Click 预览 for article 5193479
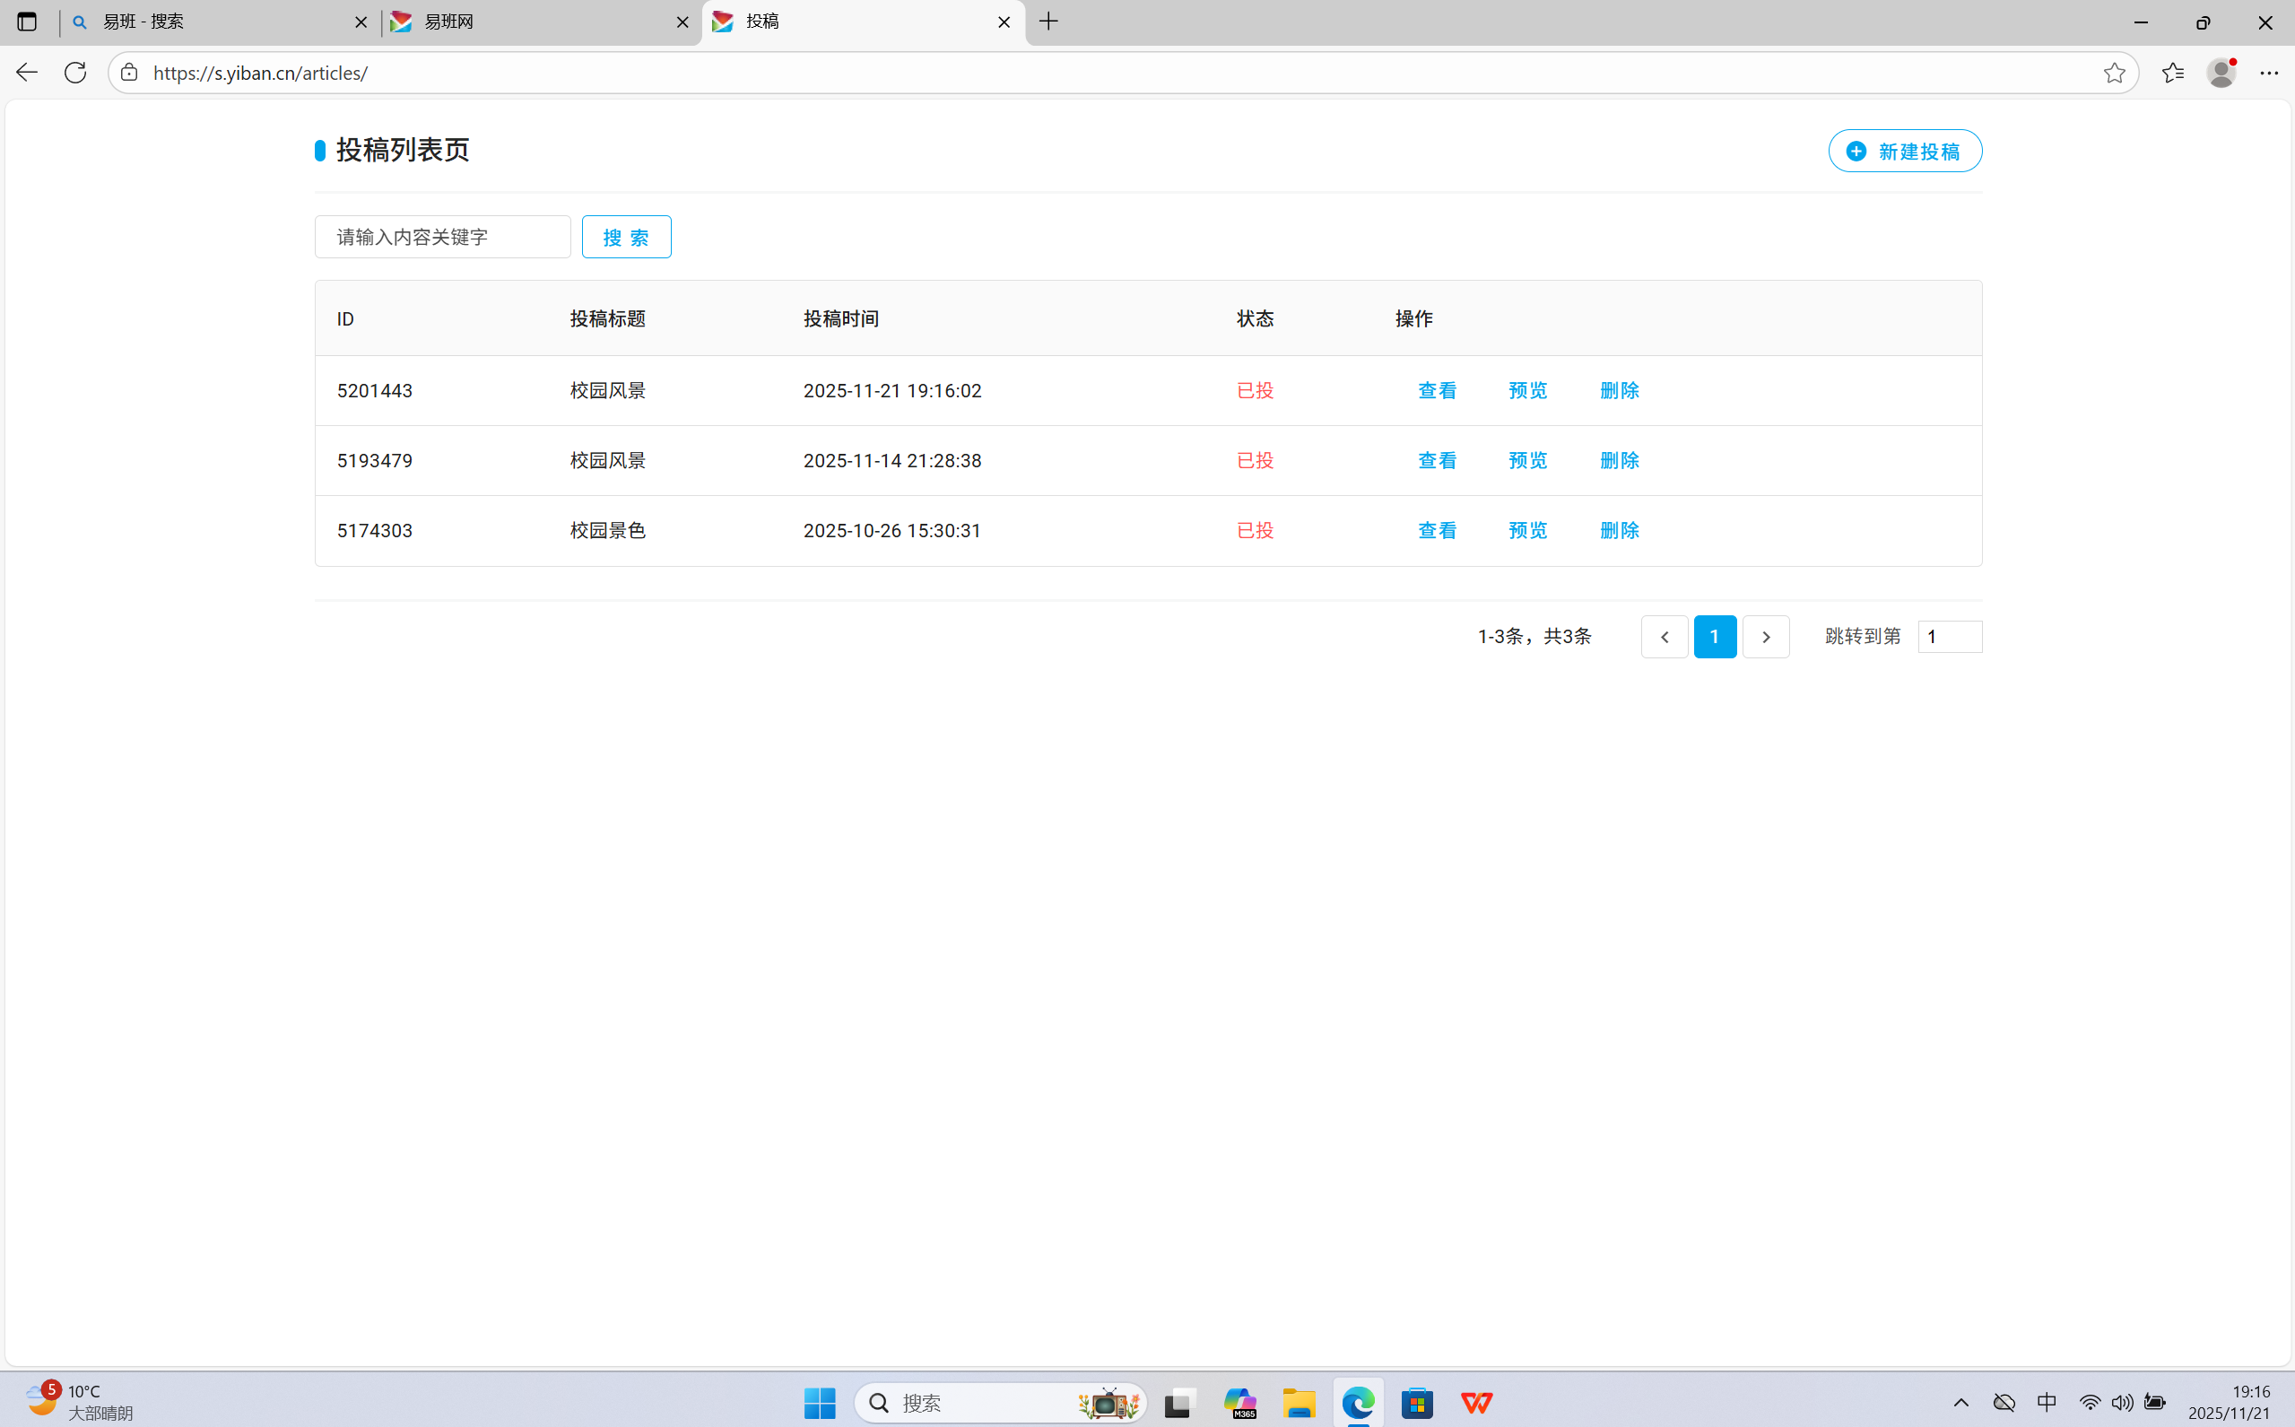The image size is (2295, 1427). point(1526,460)
